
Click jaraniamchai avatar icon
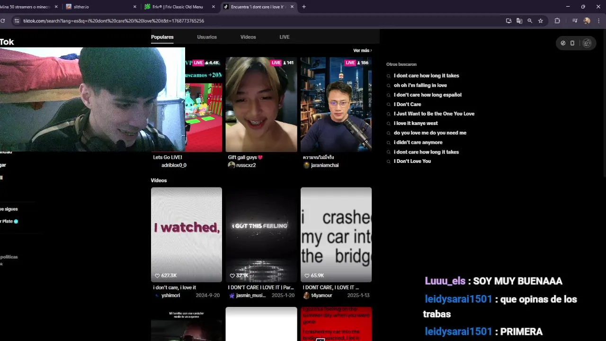point(306,165)
